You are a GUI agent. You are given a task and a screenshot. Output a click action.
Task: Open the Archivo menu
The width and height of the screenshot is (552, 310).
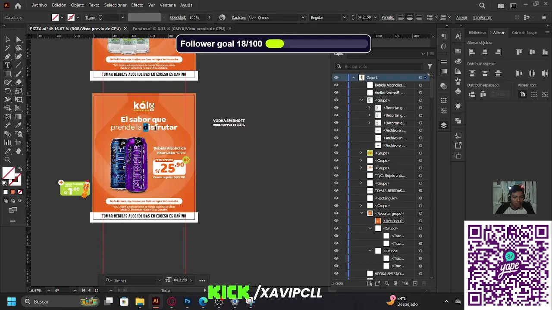[x=39, y=5]
